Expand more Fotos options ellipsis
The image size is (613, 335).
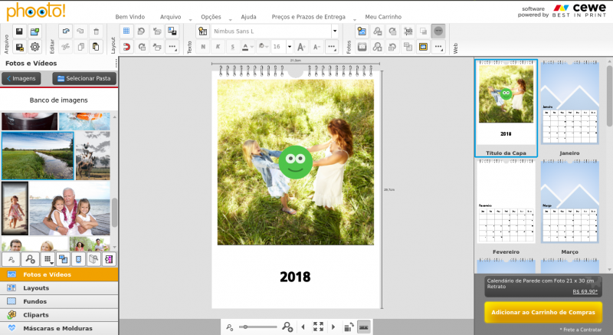pos(438,47)
